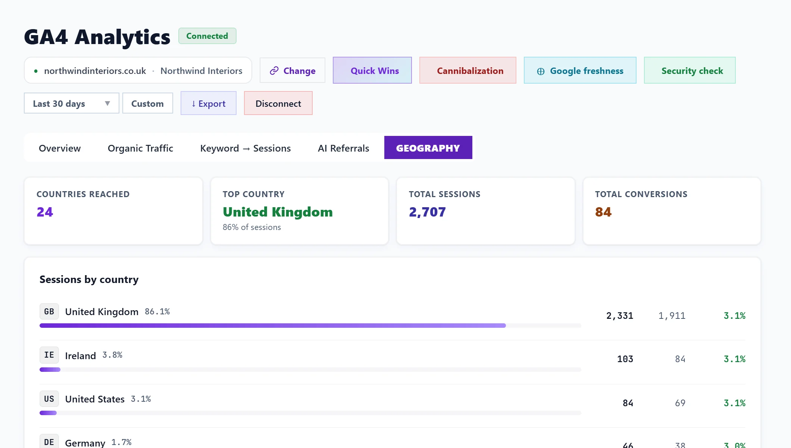Viewport: 791px width, 448px height.
Task: Click the Total Conversions 84 value
Action: [603, 212]
